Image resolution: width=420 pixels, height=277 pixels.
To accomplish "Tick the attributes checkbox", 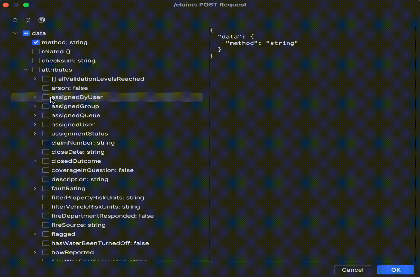I will click(36, 70).
